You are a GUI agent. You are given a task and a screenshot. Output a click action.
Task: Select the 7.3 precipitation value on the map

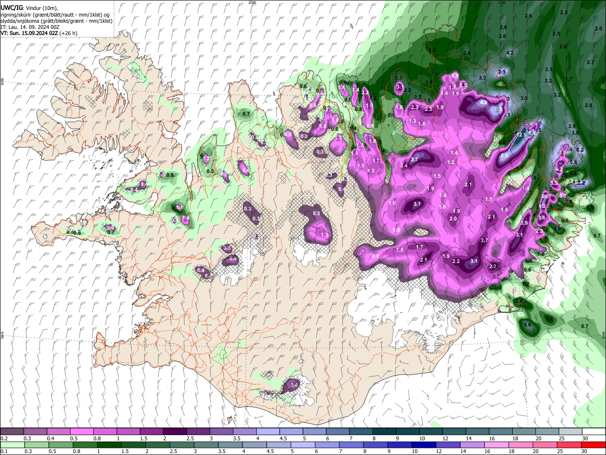tap(502, 72)
